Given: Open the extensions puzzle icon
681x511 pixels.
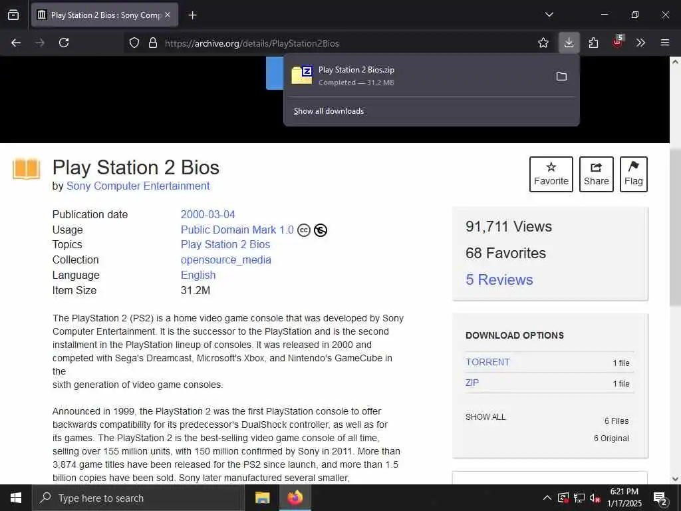Looking at the screenshot, I should 593,43.
